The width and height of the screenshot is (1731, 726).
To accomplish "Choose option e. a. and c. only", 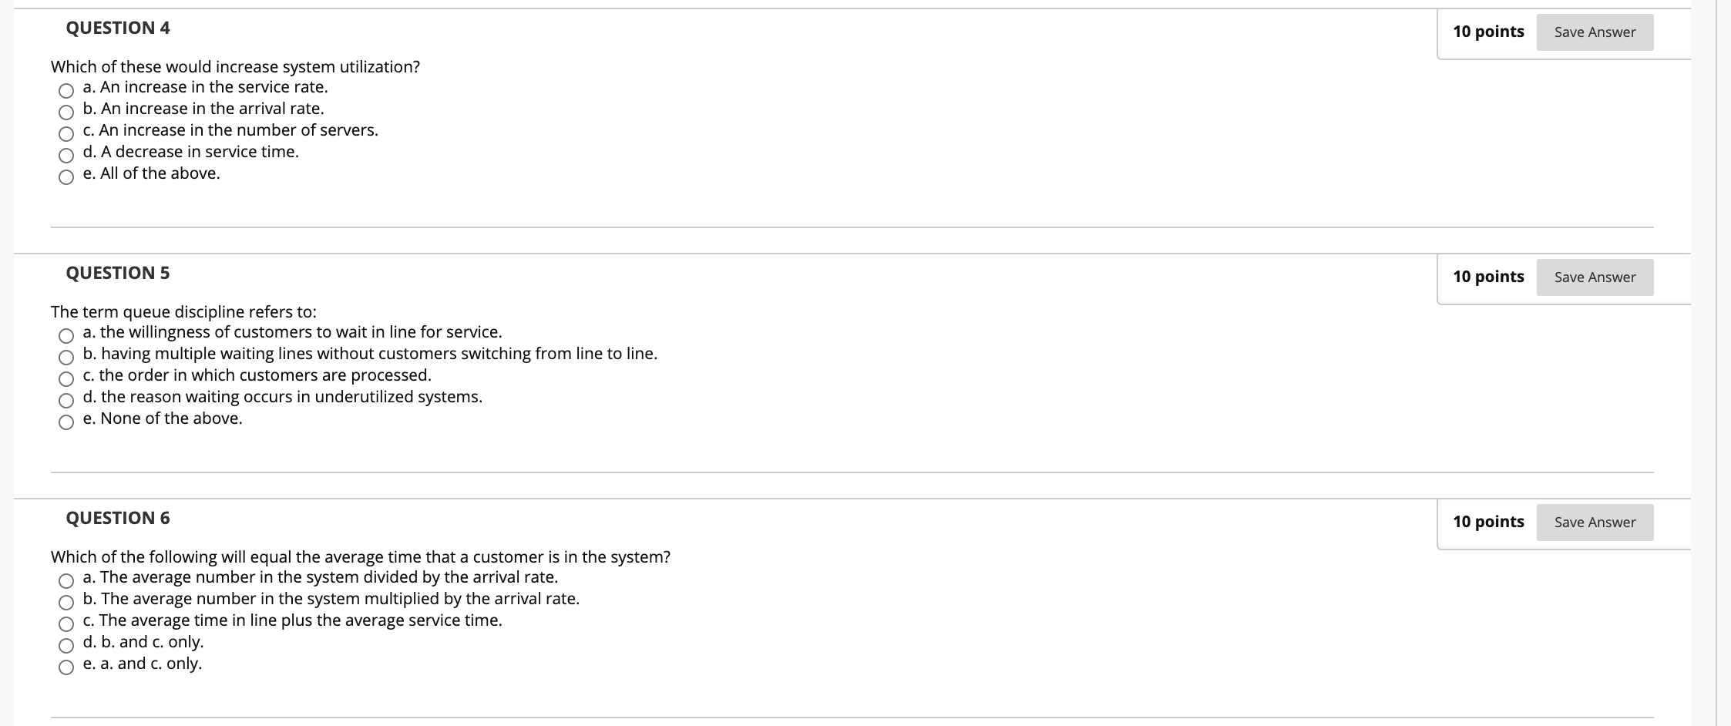I will coord(66,667).
